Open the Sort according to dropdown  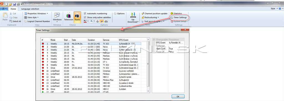pos(153,21)
